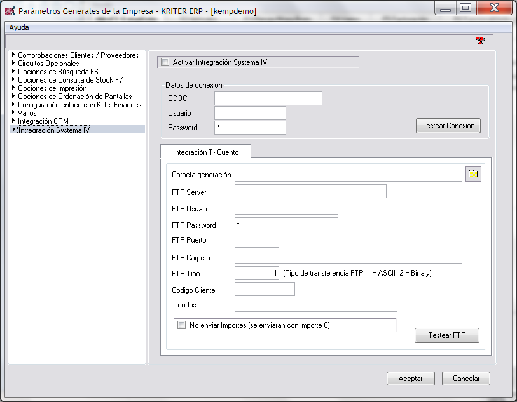Screen dimensions: 517x402
Task: Select Opciones de Consulta de Stock F7 item
Action: pyautogui.click(x=70, y=79)
